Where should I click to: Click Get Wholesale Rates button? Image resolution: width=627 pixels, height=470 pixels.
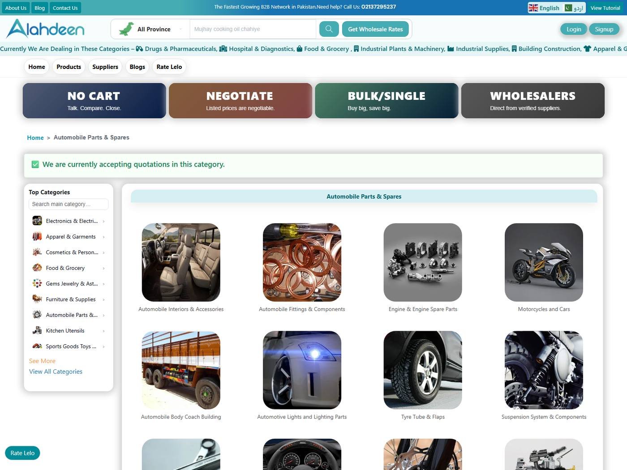(x=375, y=29)
